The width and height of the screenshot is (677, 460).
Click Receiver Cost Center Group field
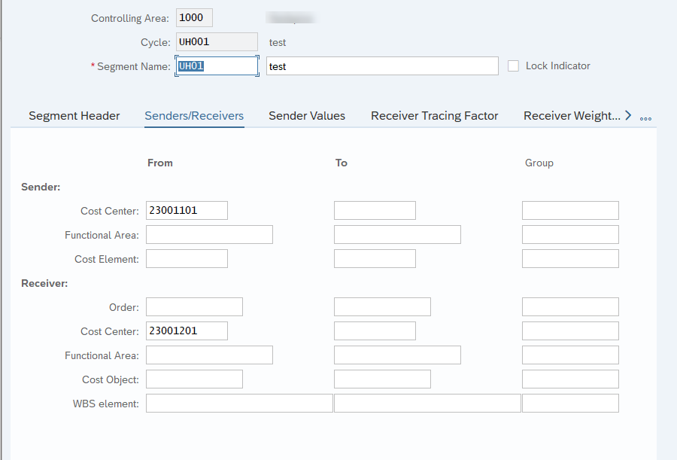click(570, 331)
